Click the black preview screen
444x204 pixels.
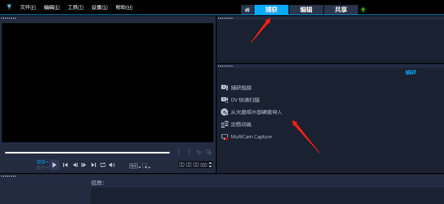pyautogui.click(x=108, y=83)
